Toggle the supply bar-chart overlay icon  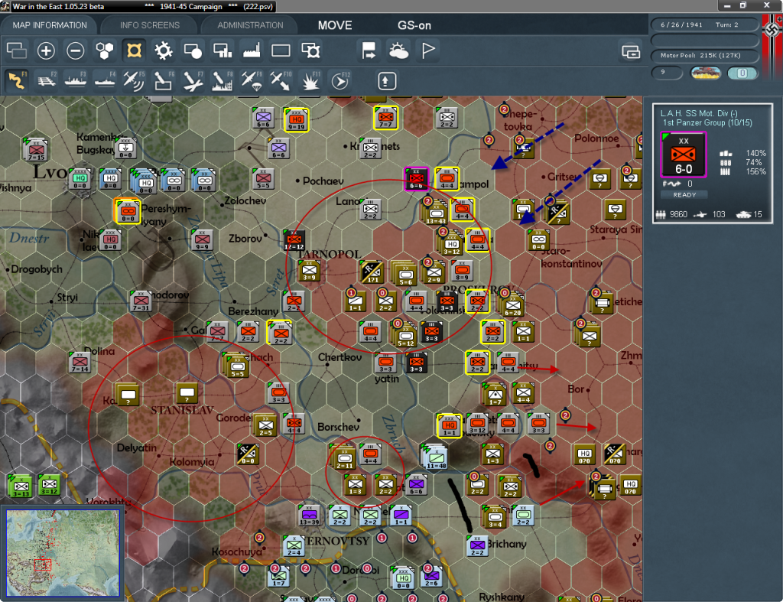(x=223, y=50)
